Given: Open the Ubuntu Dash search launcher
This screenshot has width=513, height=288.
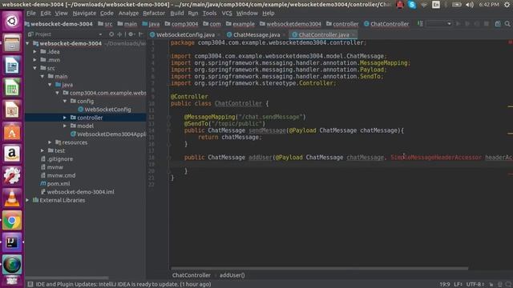Looking at the screenshot, I should [x=12, y=22].
